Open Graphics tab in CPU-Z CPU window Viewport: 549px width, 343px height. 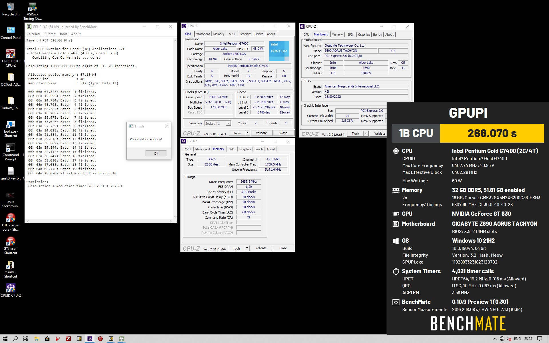(246, 34)
